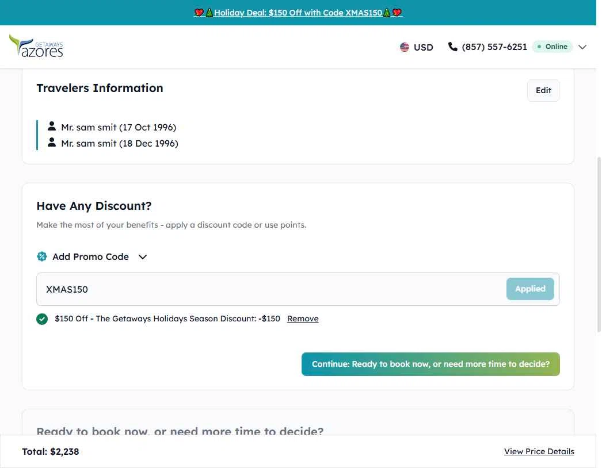Click the Applied promo button

click(x=530, y=289)
